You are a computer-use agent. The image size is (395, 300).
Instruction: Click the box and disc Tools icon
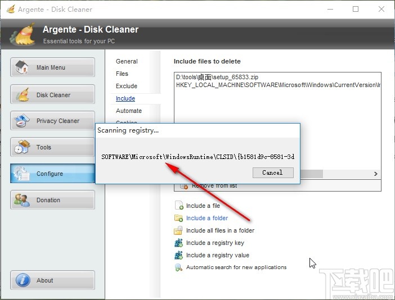pos(22,147)
